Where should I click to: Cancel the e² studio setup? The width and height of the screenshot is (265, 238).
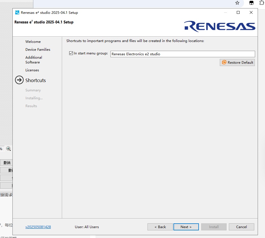pyautogui.click(x=242, y=227)
